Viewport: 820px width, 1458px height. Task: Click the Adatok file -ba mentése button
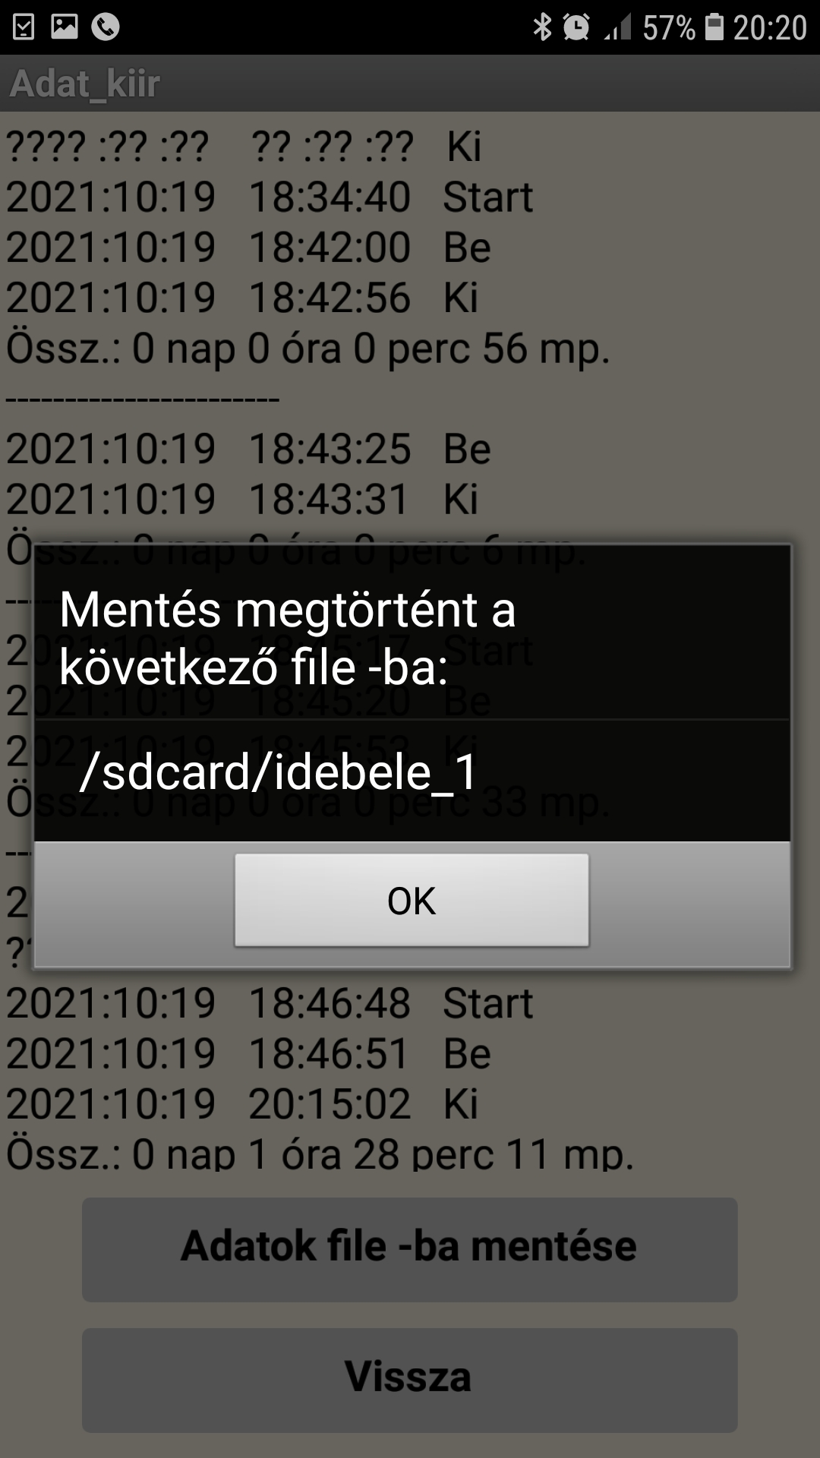410,1249
